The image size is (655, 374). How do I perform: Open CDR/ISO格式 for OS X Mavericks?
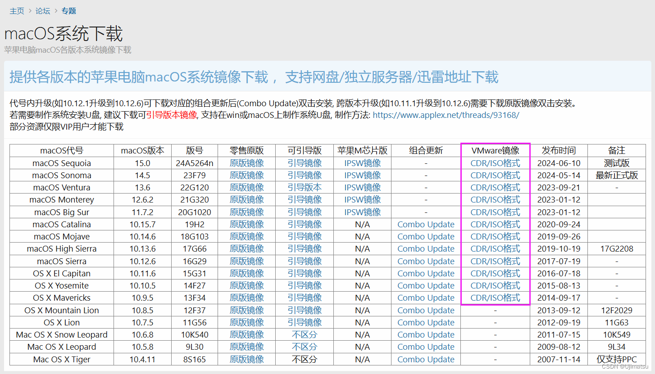click(x=495, y=297)
